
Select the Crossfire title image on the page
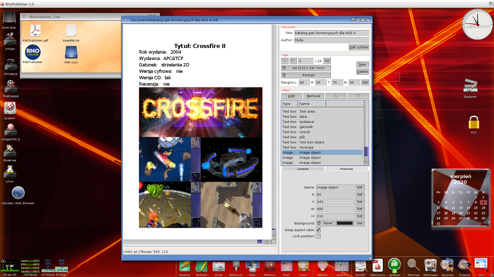coord(201,112)
